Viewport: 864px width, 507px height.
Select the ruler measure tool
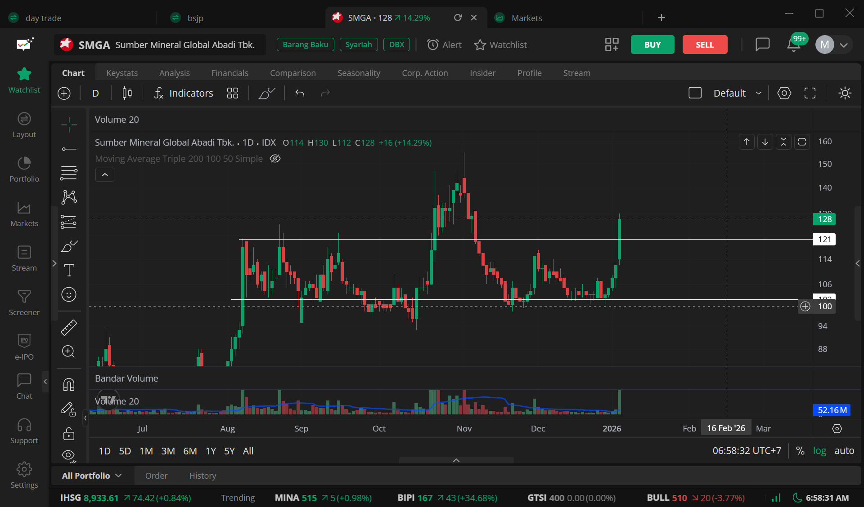69,327
